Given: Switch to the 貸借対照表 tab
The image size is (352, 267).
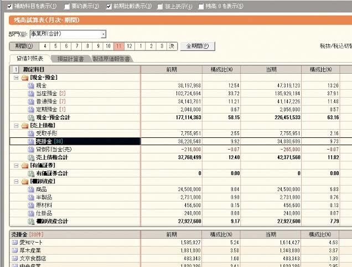Looking at the screenshot, I should pos(30,59).
